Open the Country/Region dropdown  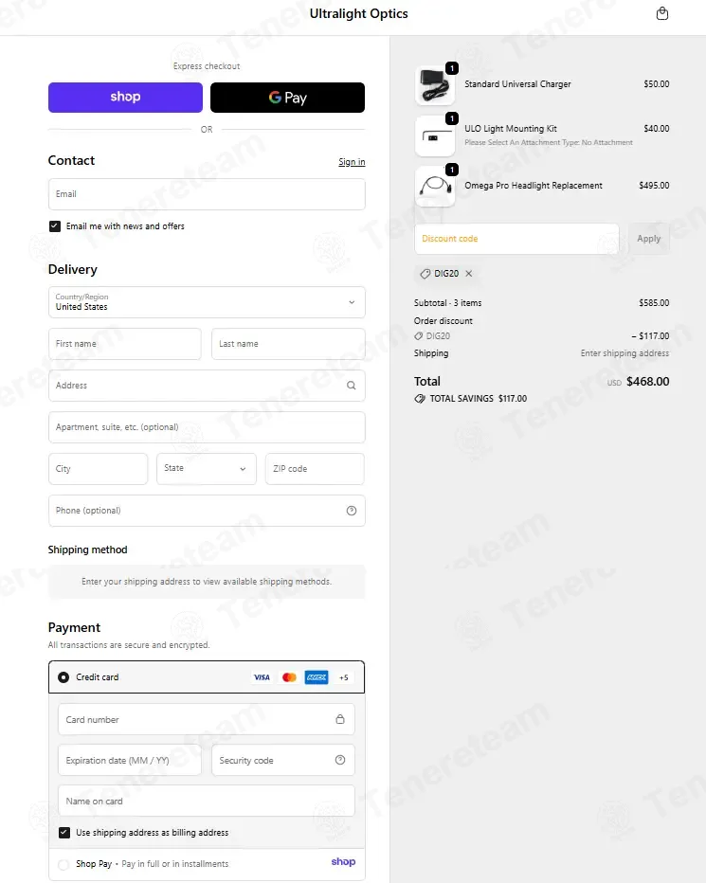(207, 302)
